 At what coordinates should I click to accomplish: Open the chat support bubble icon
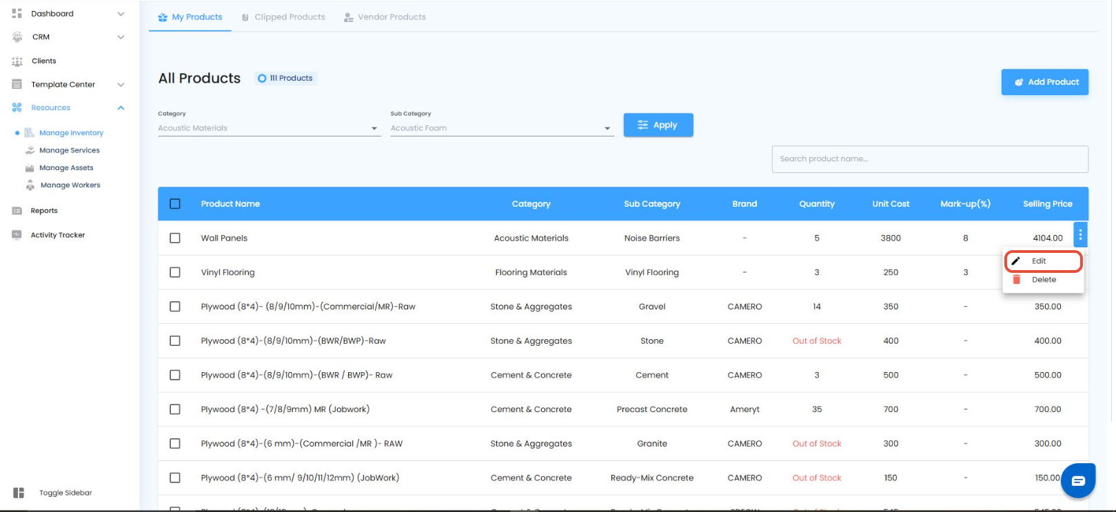point(1078,480)
